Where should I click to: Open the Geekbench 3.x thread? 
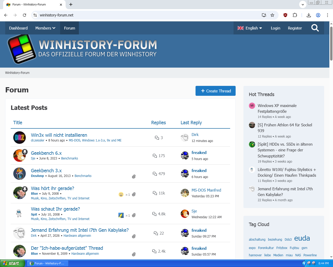pyautogui.click(x=46, y=170)
